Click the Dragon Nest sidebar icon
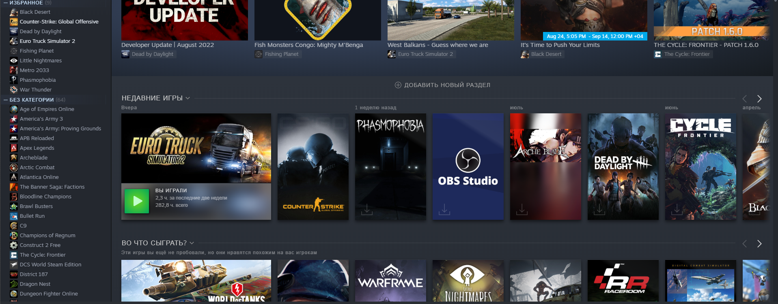This screenshot has height=304, width=778. click(14, 284)
